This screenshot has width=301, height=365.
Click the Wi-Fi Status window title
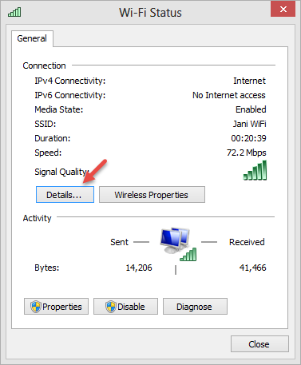tap(150, 13)
